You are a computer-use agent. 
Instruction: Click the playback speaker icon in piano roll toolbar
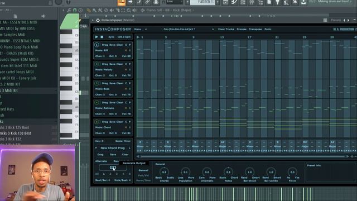[x=134, y=10]
